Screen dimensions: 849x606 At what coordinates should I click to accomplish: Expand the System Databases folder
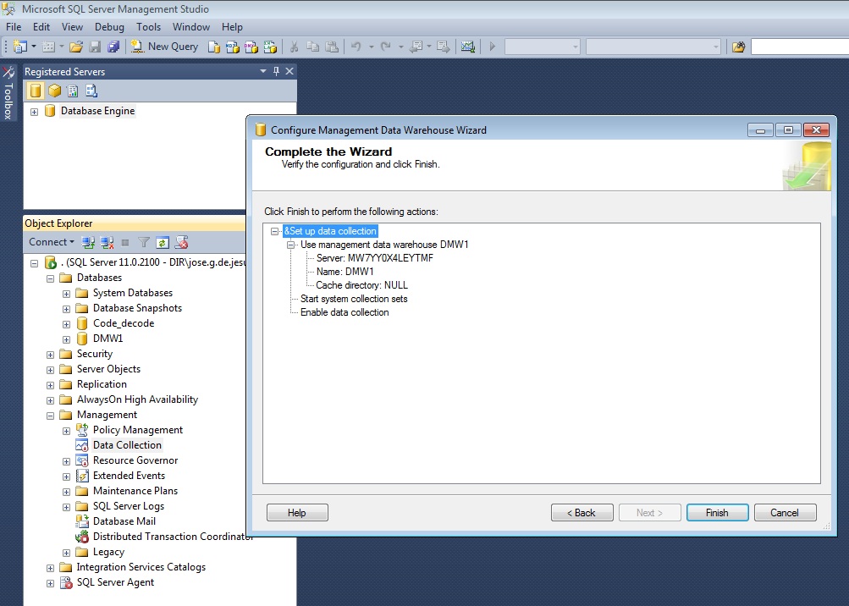coord(66,294)
